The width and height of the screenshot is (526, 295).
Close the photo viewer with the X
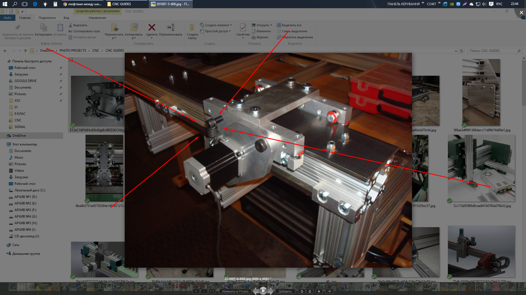click(521, 13)
